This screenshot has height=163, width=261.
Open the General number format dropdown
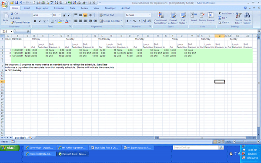150,15
